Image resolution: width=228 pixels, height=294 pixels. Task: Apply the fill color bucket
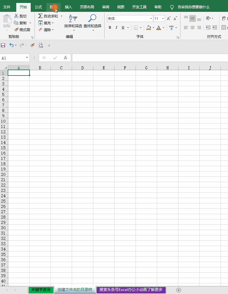pos(149,28)
